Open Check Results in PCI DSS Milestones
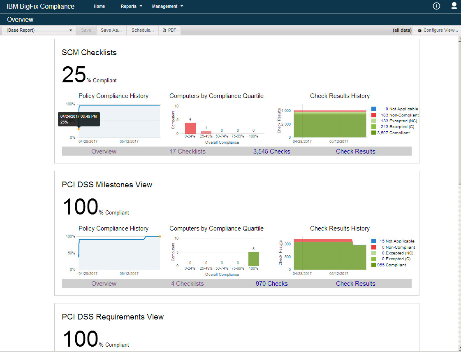The width and height of the screenshot is (461, 352). click(x=355, y=283)
